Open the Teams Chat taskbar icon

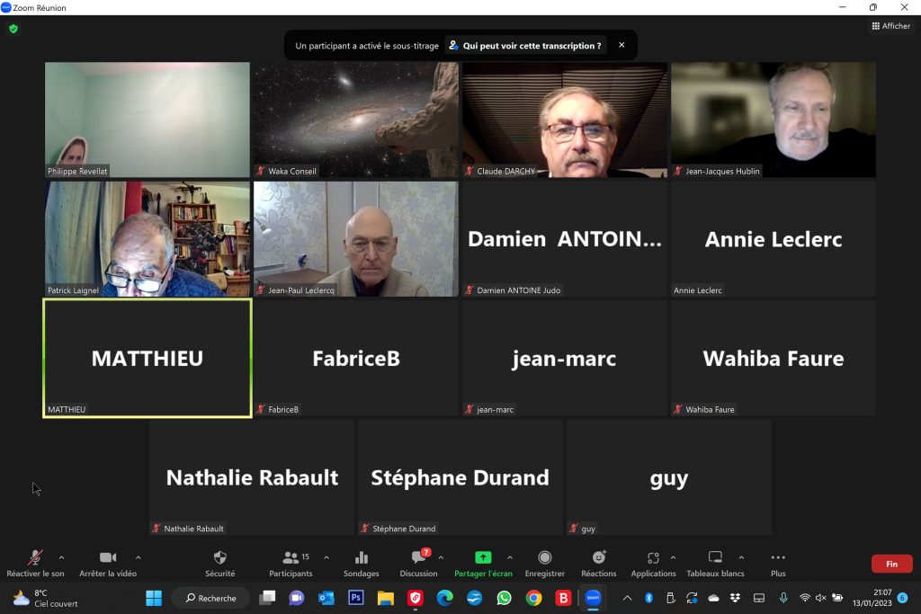297,598
